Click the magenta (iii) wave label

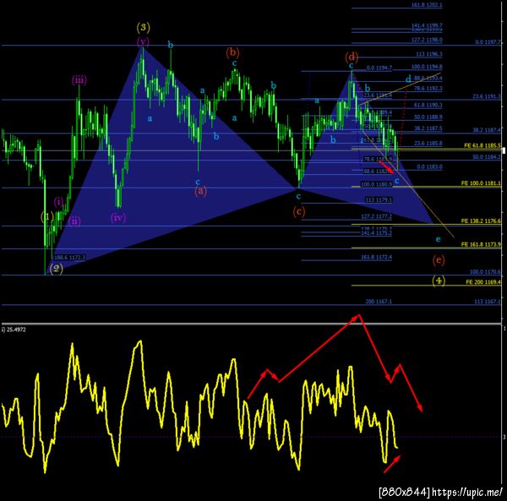coord(79,79)
